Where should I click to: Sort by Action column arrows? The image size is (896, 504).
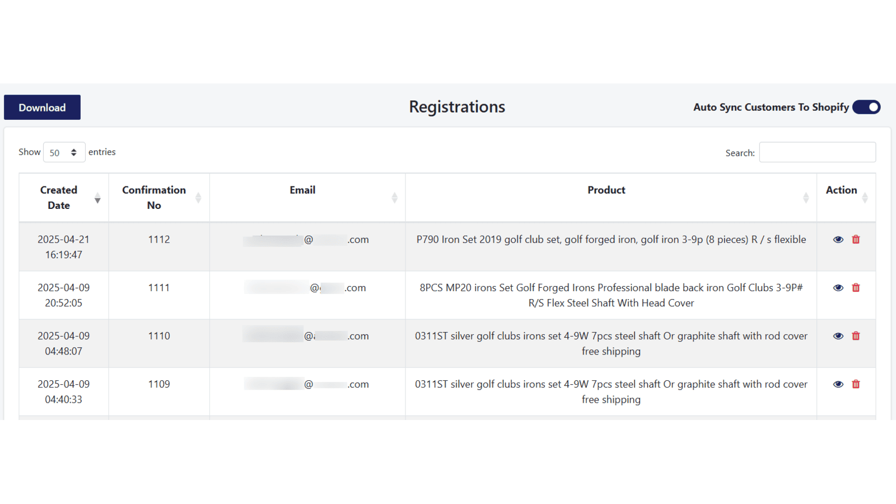[865, 198]
